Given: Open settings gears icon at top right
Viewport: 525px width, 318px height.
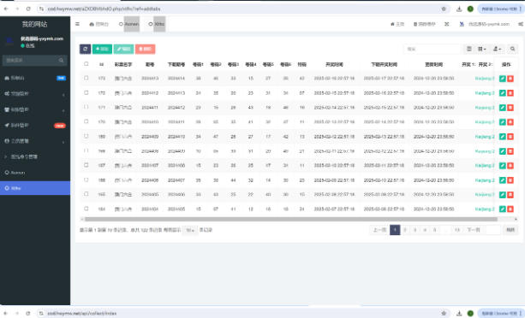Looking at the screenshot, I should pyautogui.click(x=521, y=24).
